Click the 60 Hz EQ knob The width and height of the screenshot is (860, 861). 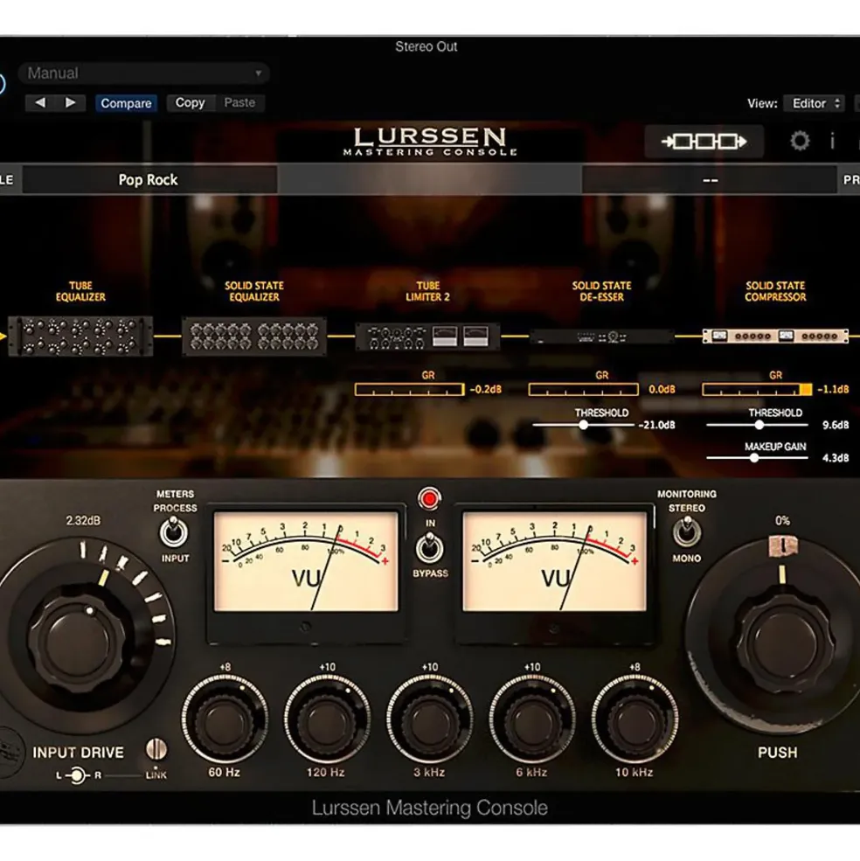click(225, 720)
